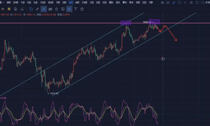Image resolution: width=210 pixels, height=126 pixels.
Task: Click the 1956.02 high price label
Action: 147,22
